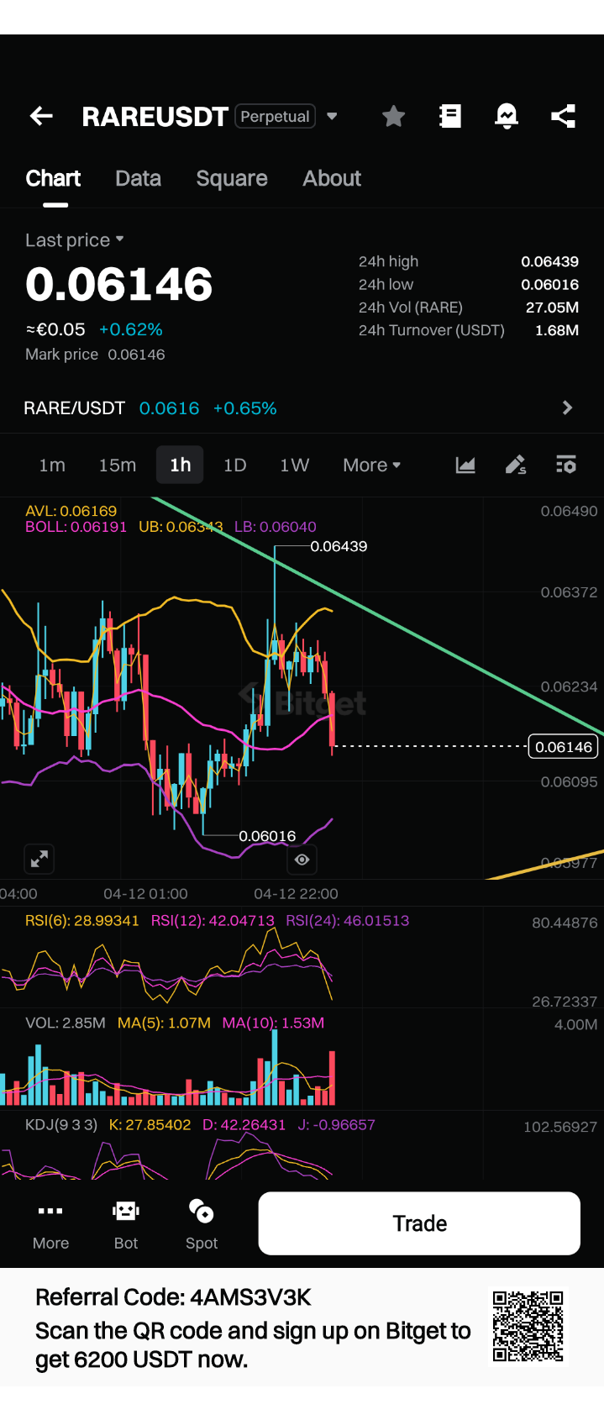Viewport: 604px width, 1420px height.
Task: Tap the J: -0.96657 KDJ value
Action: [336, 1124]
